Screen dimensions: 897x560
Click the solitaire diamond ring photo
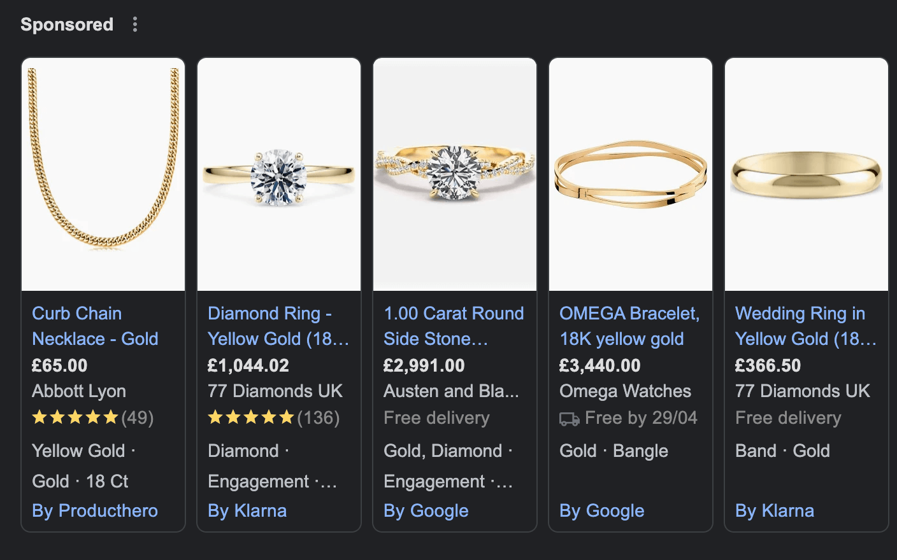pos(279,174)
